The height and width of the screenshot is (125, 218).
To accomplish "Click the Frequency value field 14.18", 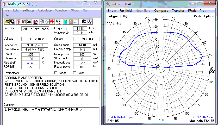I will point(80,28).
